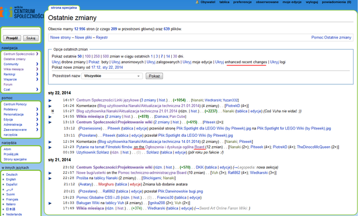This screenshot has height=216, width=358.
Task: Open the Personalizacja submenu chevron
Action: click(x=37, y=114)
